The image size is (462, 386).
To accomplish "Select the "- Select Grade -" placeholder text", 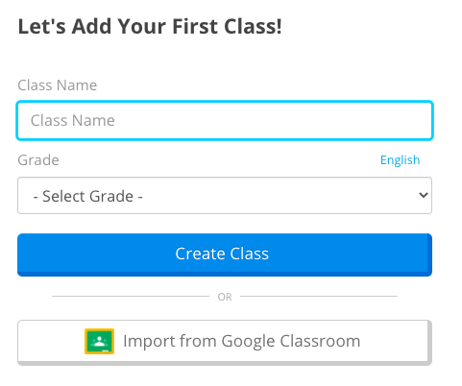I will [x=87, y=196].
